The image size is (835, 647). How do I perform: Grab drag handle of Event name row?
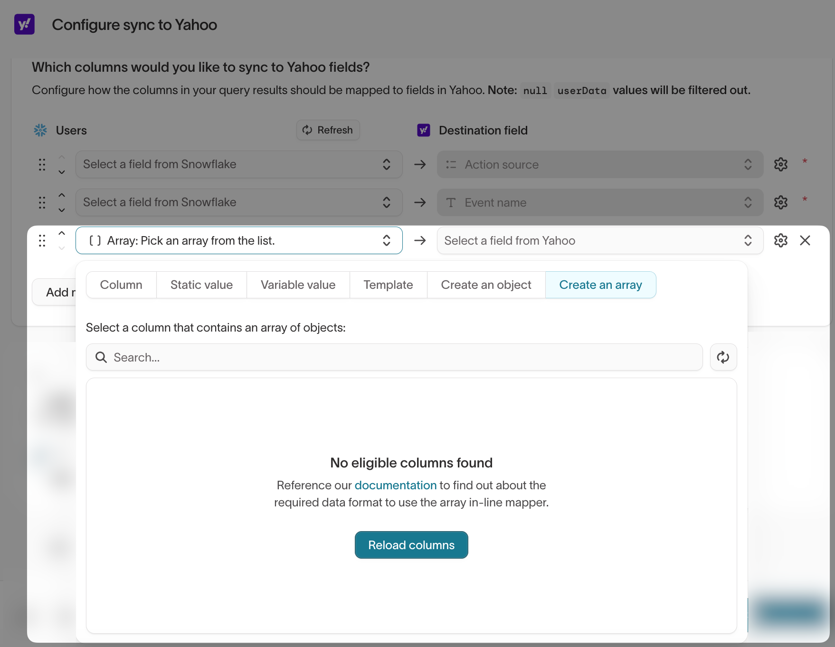coord(42,202)
